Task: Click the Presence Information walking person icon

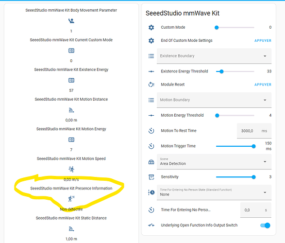Action: (x=71, y=199)
